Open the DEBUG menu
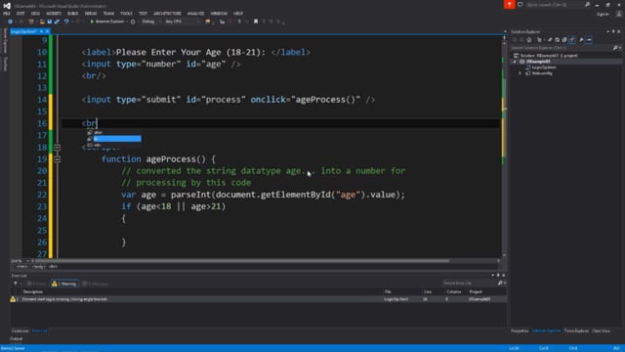The width and height of the screenshot is (625, 352). coord(91,14)
